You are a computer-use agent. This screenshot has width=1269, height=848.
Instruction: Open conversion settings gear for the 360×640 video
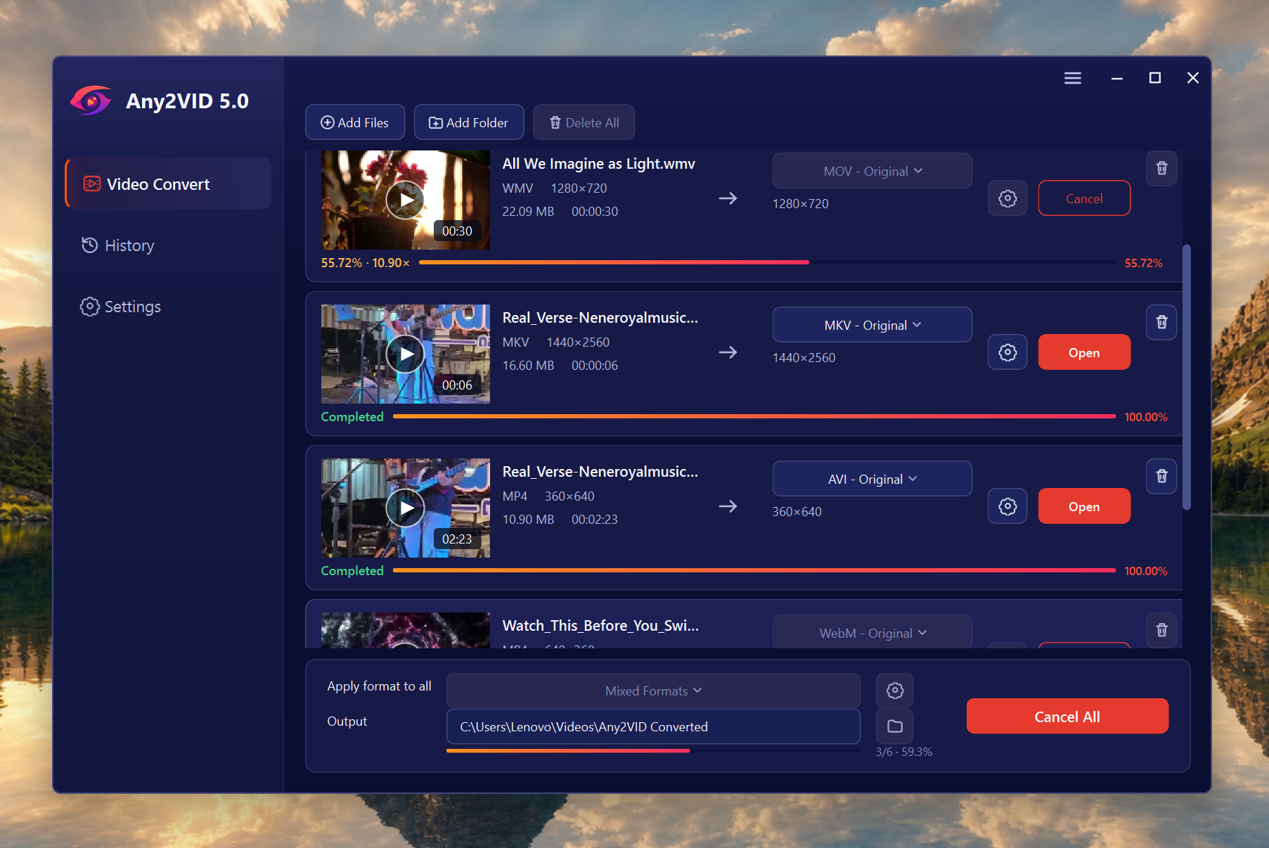[1007, 506]
